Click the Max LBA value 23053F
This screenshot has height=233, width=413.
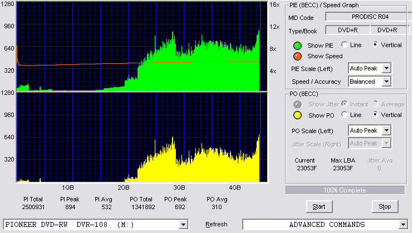(343, 168)
